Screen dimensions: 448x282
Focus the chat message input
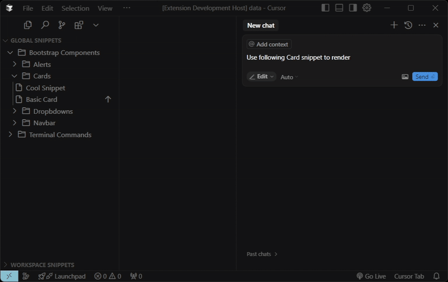tap(342, 58)
